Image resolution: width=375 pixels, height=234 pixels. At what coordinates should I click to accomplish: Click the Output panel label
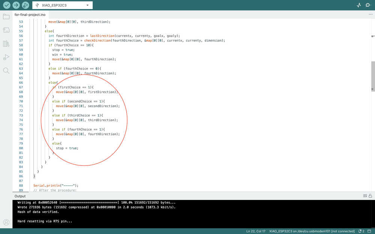pos(20,196)
